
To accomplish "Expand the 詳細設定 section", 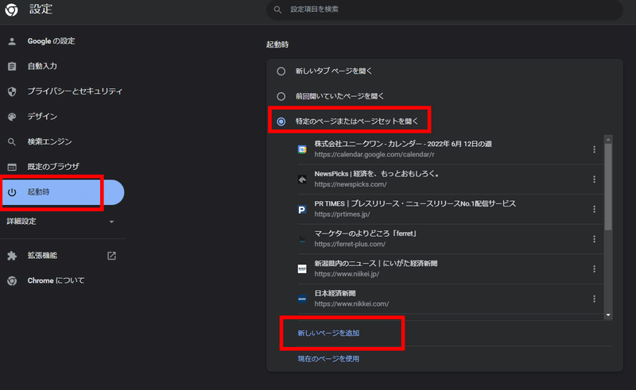I will [x=61, y=222].
